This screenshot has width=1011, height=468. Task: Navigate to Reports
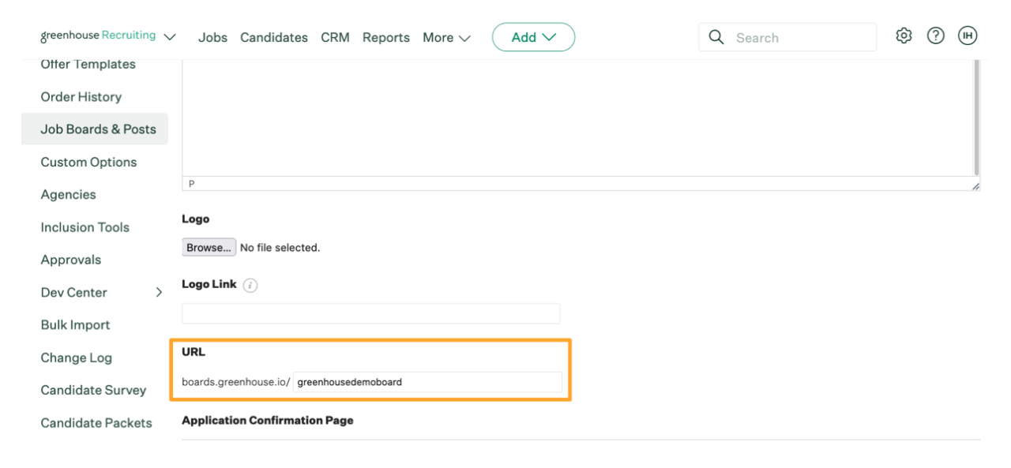point(386,38)
